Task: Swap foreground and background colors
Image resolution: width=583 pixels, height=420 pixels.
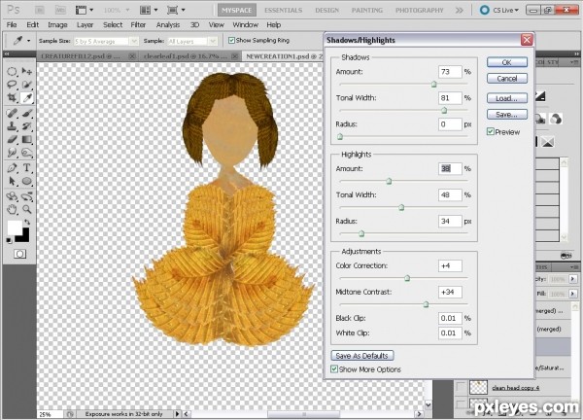Action: (27, 222)
